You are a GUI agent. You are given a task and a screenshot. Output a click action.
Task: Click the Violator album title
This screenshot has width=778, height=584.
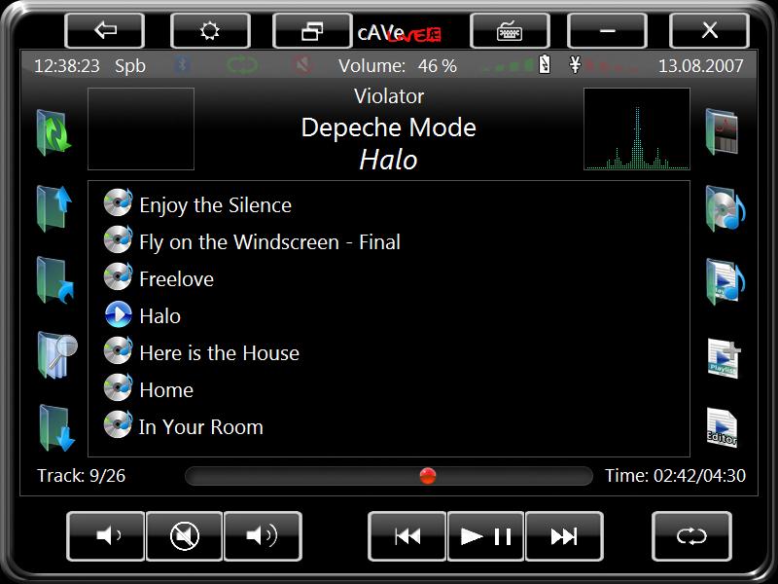tap(389, 96)
